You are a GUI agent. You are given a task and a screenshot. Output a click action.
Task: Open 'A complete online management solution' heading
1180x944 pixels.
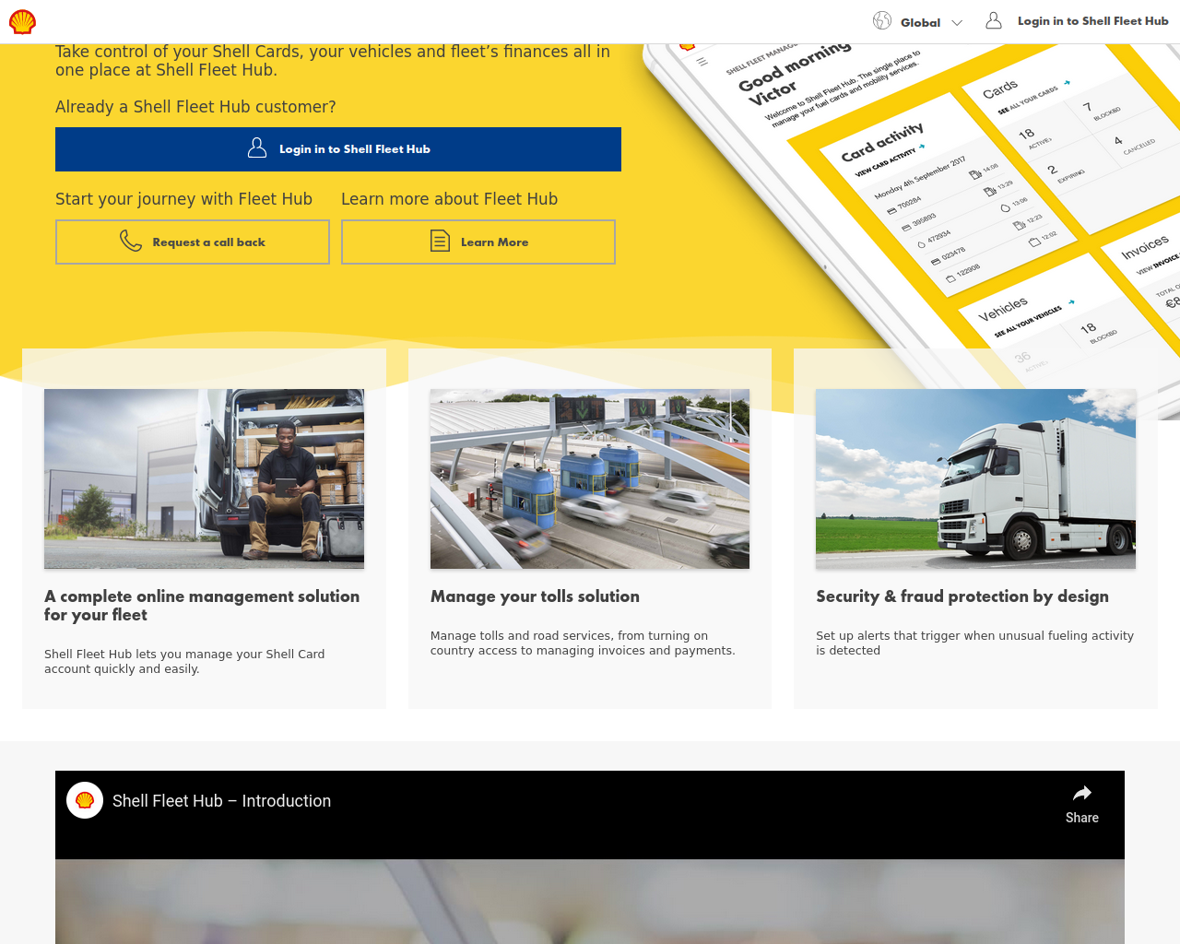[202, 606]
